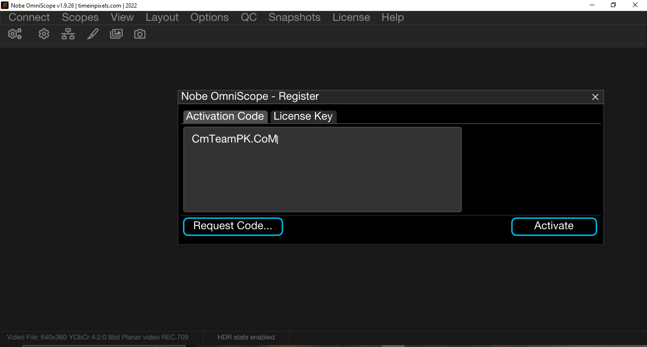Open the Options menu
Image resolution: width=647 pixels, height=347 pixels.
point(209,18)
